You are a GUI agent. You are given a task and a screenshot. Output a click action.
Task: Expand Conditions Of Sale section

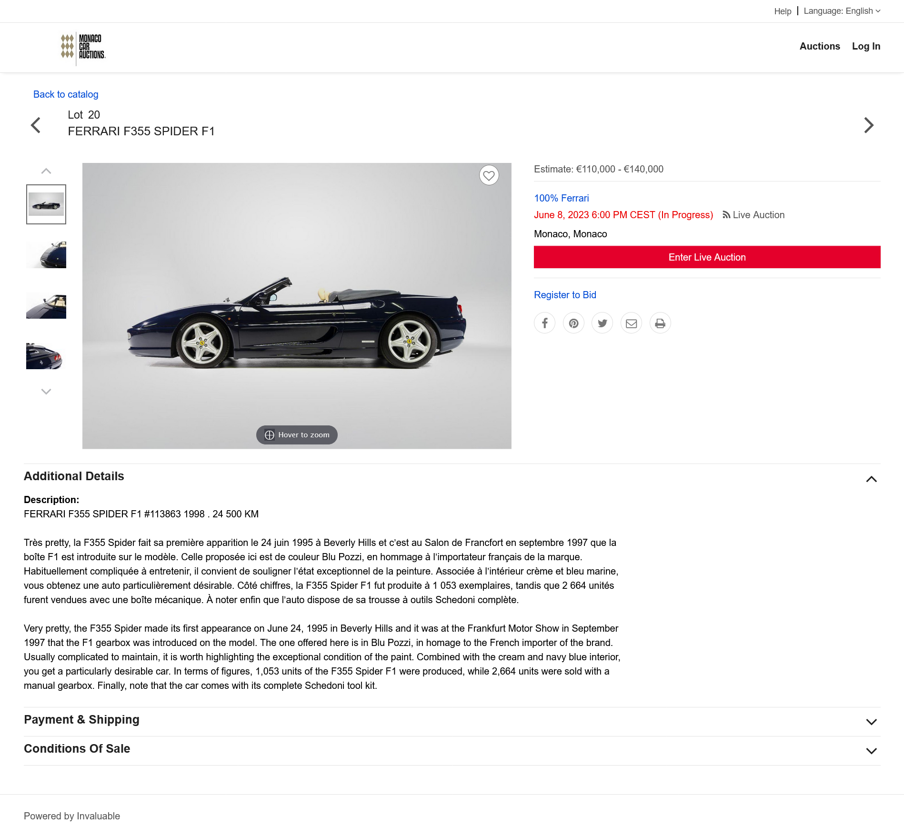871,751
